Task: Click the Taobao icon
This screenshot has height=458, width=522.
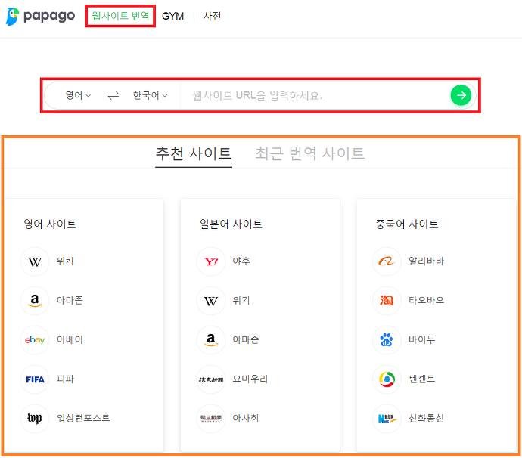Action: tap(387, 301)
